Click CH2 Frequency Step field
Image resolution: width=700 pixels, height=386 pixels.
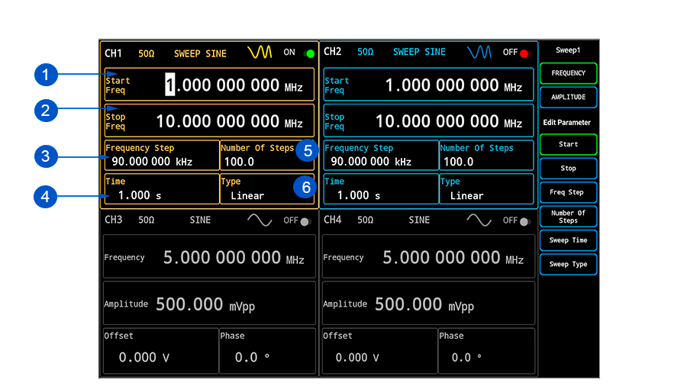tap(381, 156)
